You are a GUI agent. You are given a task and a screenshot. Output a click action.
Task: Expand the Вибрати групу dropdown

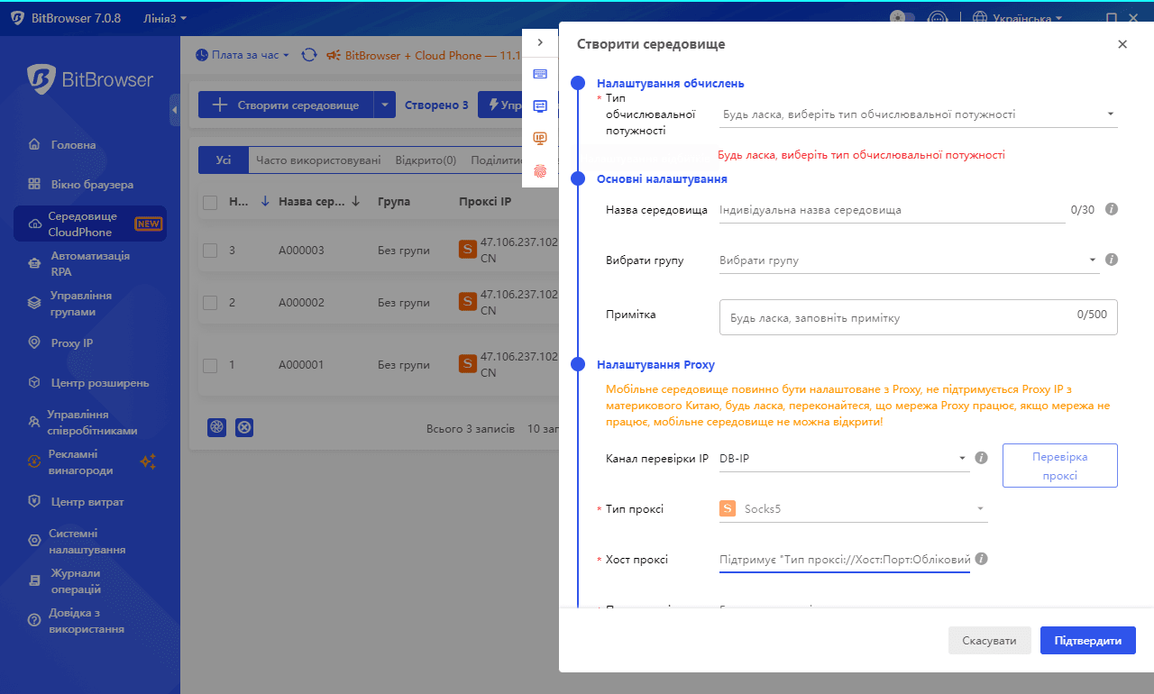tap(909, 260)
